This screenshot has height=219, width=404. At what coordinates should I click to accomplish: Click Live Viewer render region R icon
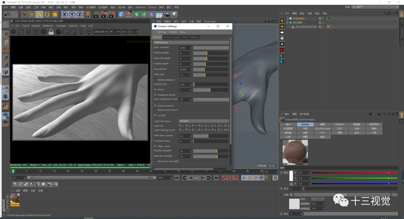tap(36, 32)
